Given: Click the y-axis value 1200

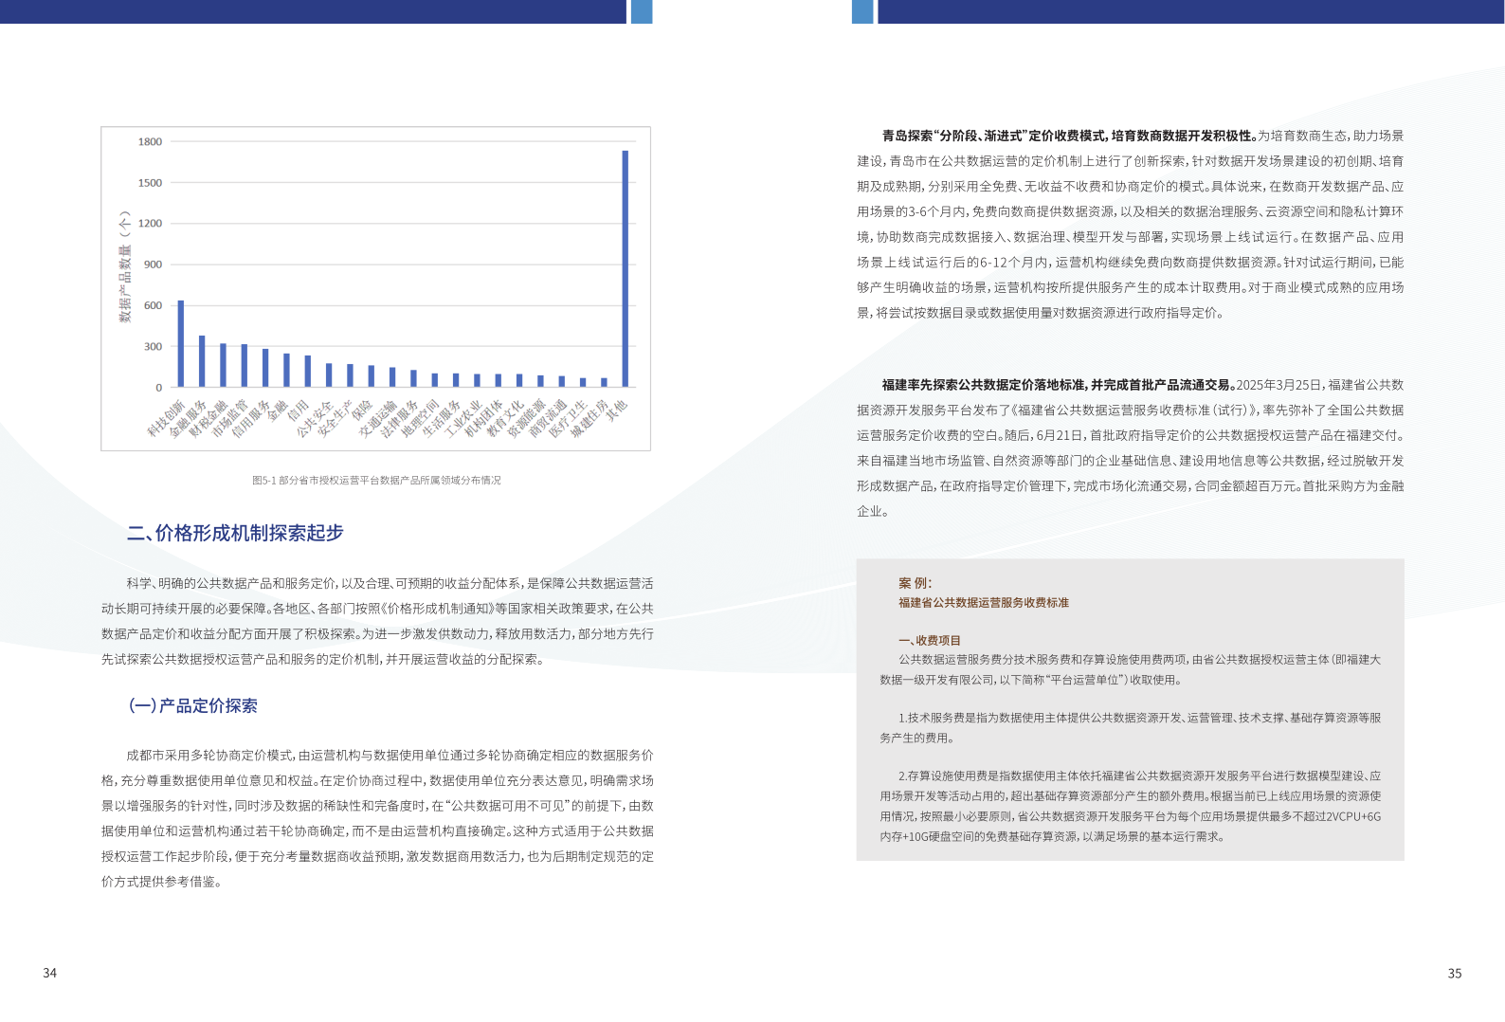Looking at the screenshot, I should coord(150,224).
